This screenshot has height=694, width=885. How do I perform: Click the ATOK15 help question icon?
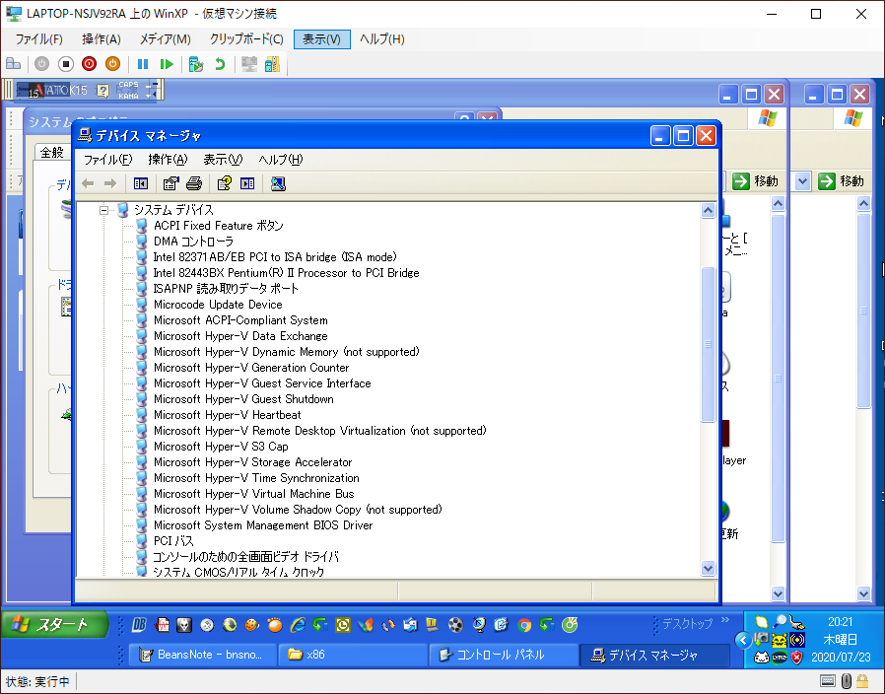(x=102, y=91)
